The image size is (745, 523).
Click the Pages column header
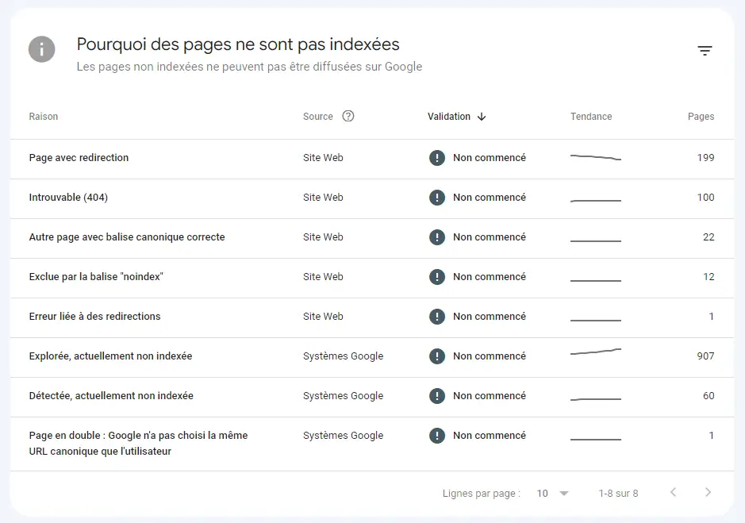click(x=701, y=117)
